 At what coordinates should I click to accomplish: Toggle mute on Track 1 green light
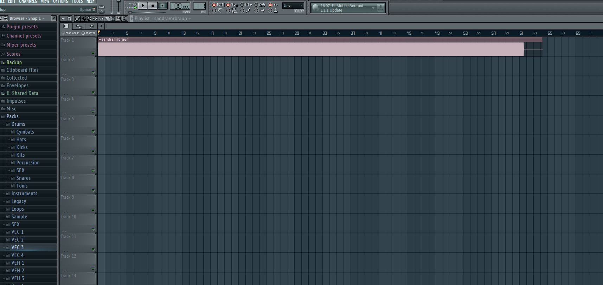click(x=93, y=53)
